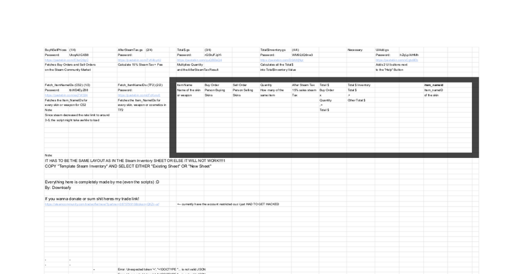
Task: Select the Fetch_ItemNameIDs (TF2) (2/2) cell
Action: click(x=140, y=85)
